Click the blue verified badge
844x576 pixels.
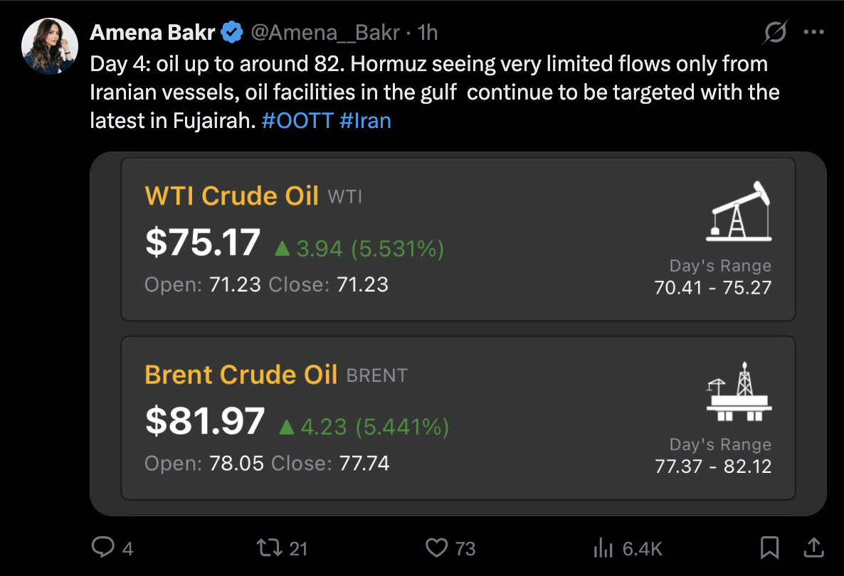pyautogui.click(x=232, y=32)
